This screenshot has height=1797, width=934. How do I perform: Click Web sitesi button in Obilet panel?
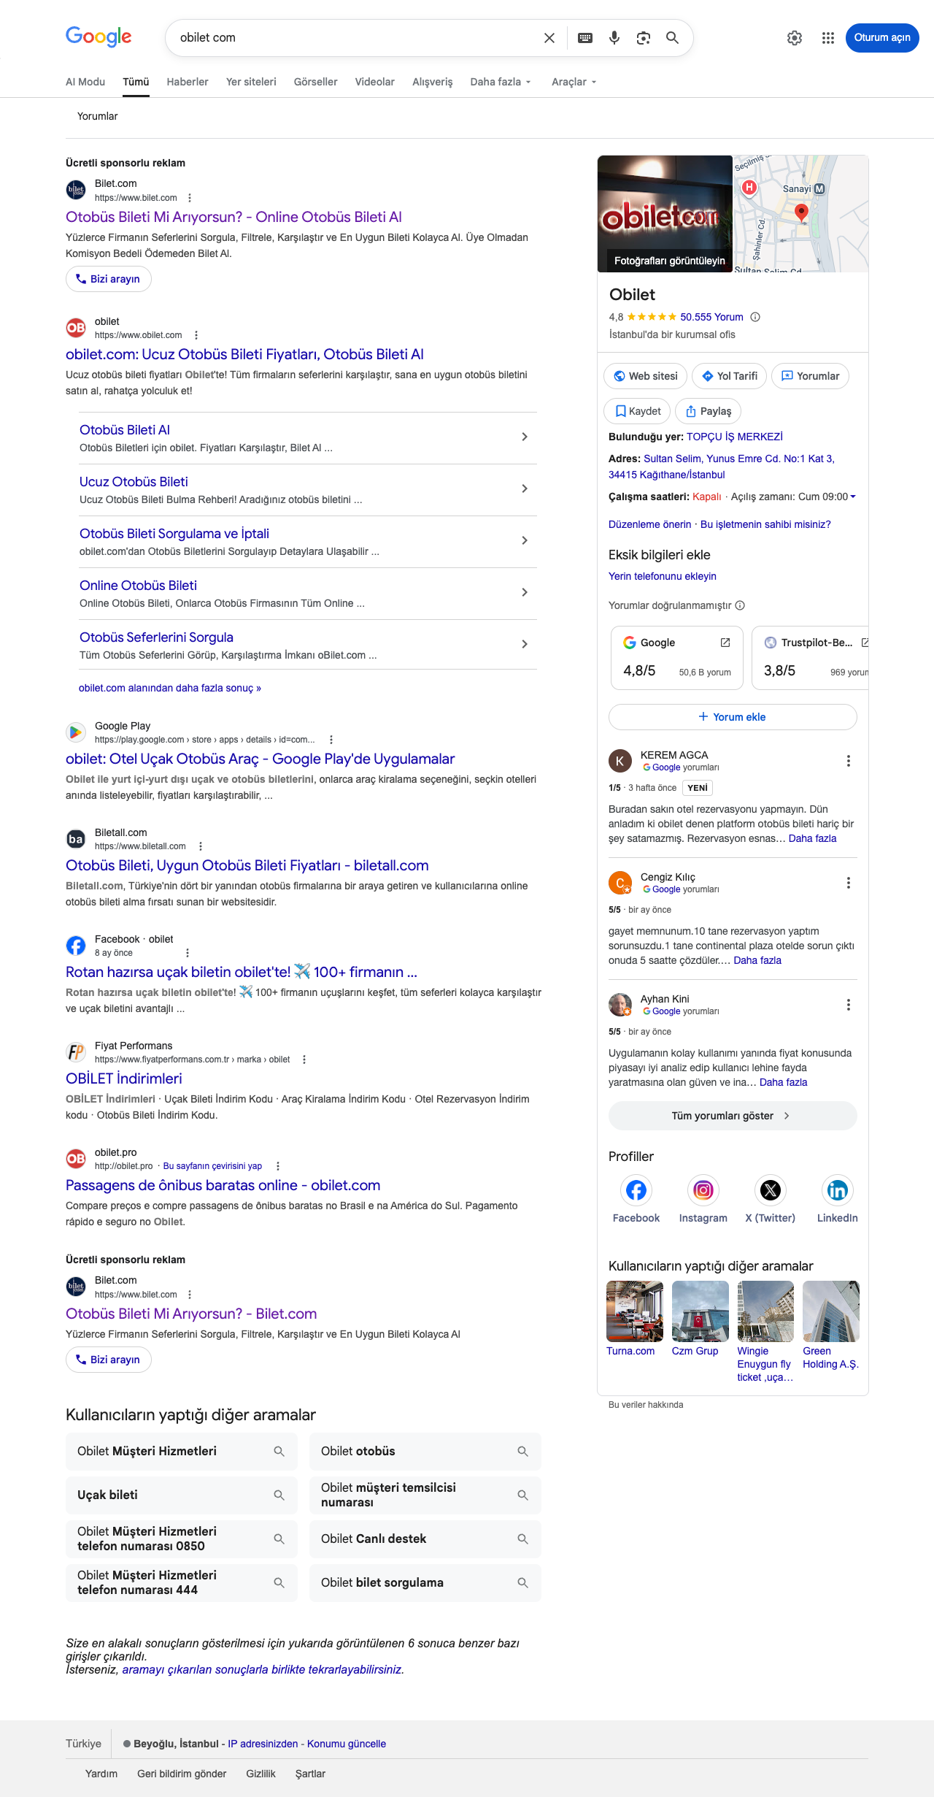pyautogui.click(x=645, y=376)
